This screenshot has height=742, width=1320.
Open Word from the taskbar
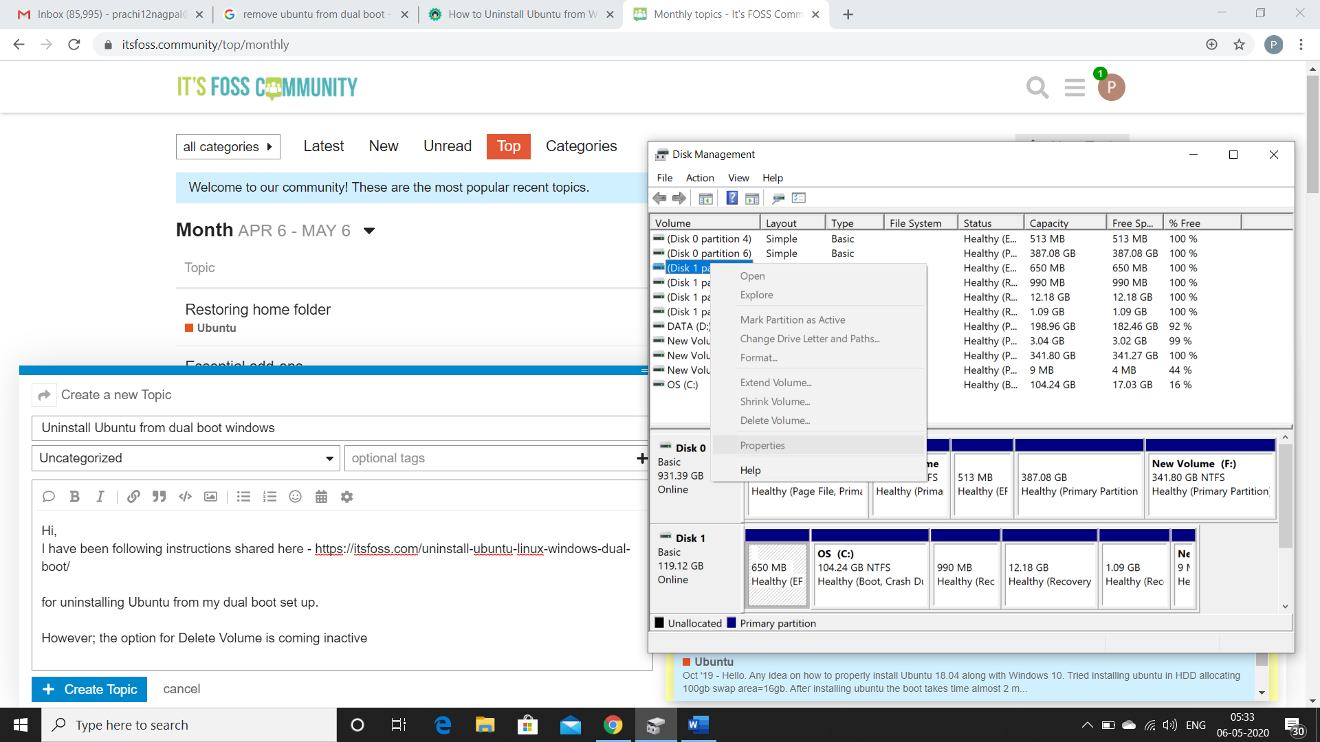[x=698, y=724]
